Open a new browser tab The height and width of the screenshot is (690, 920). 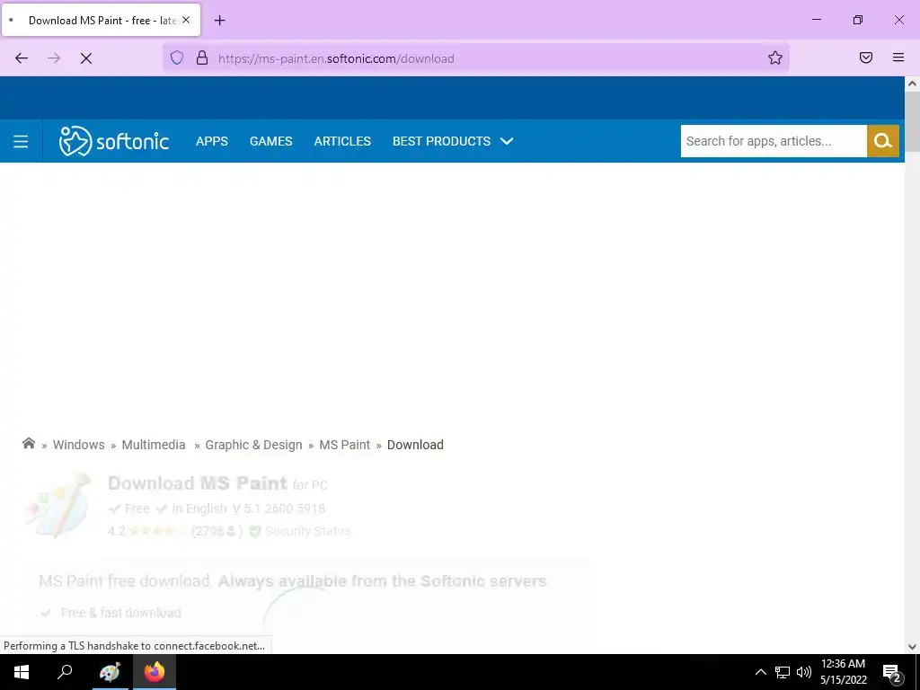[219, 21]
